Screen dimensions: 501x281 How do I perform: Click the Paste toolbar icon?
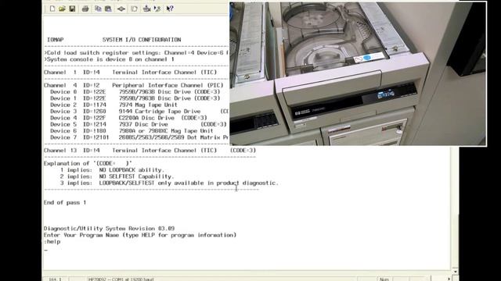[x=108, y=9]
